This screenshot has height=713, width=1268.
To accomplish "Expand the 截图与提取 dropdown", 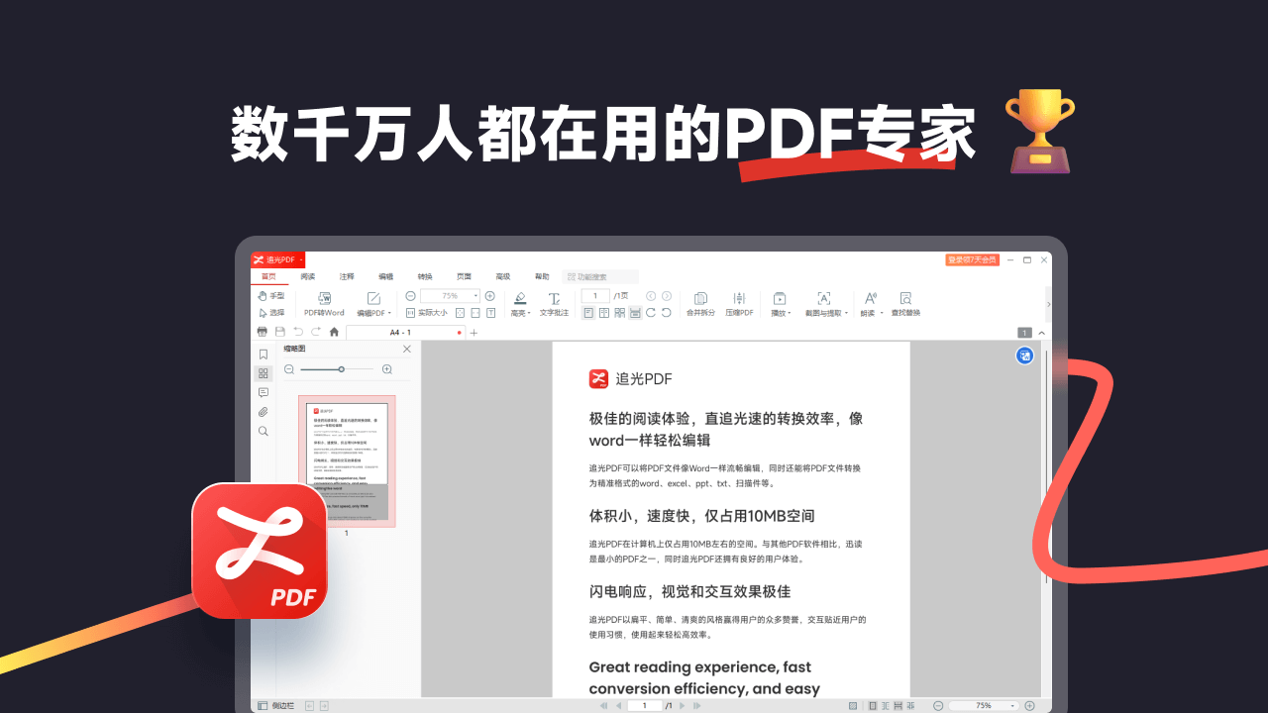I will [x=846, y=313].
